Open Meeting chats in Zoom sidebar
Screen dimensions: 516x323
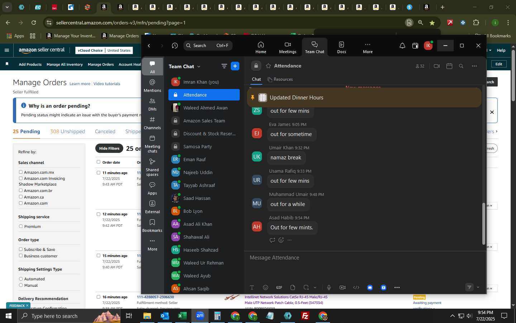152,144
